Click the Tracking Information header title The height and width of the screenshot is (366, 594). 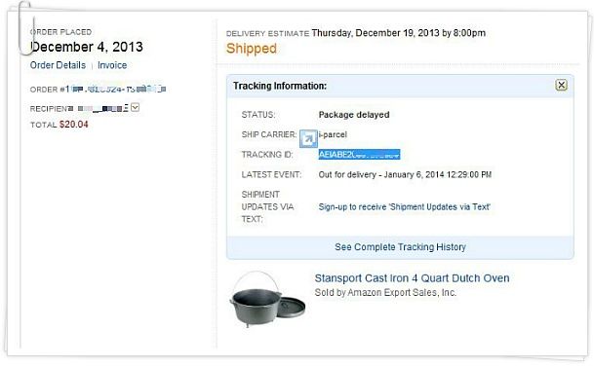click(x=280, y=86)
